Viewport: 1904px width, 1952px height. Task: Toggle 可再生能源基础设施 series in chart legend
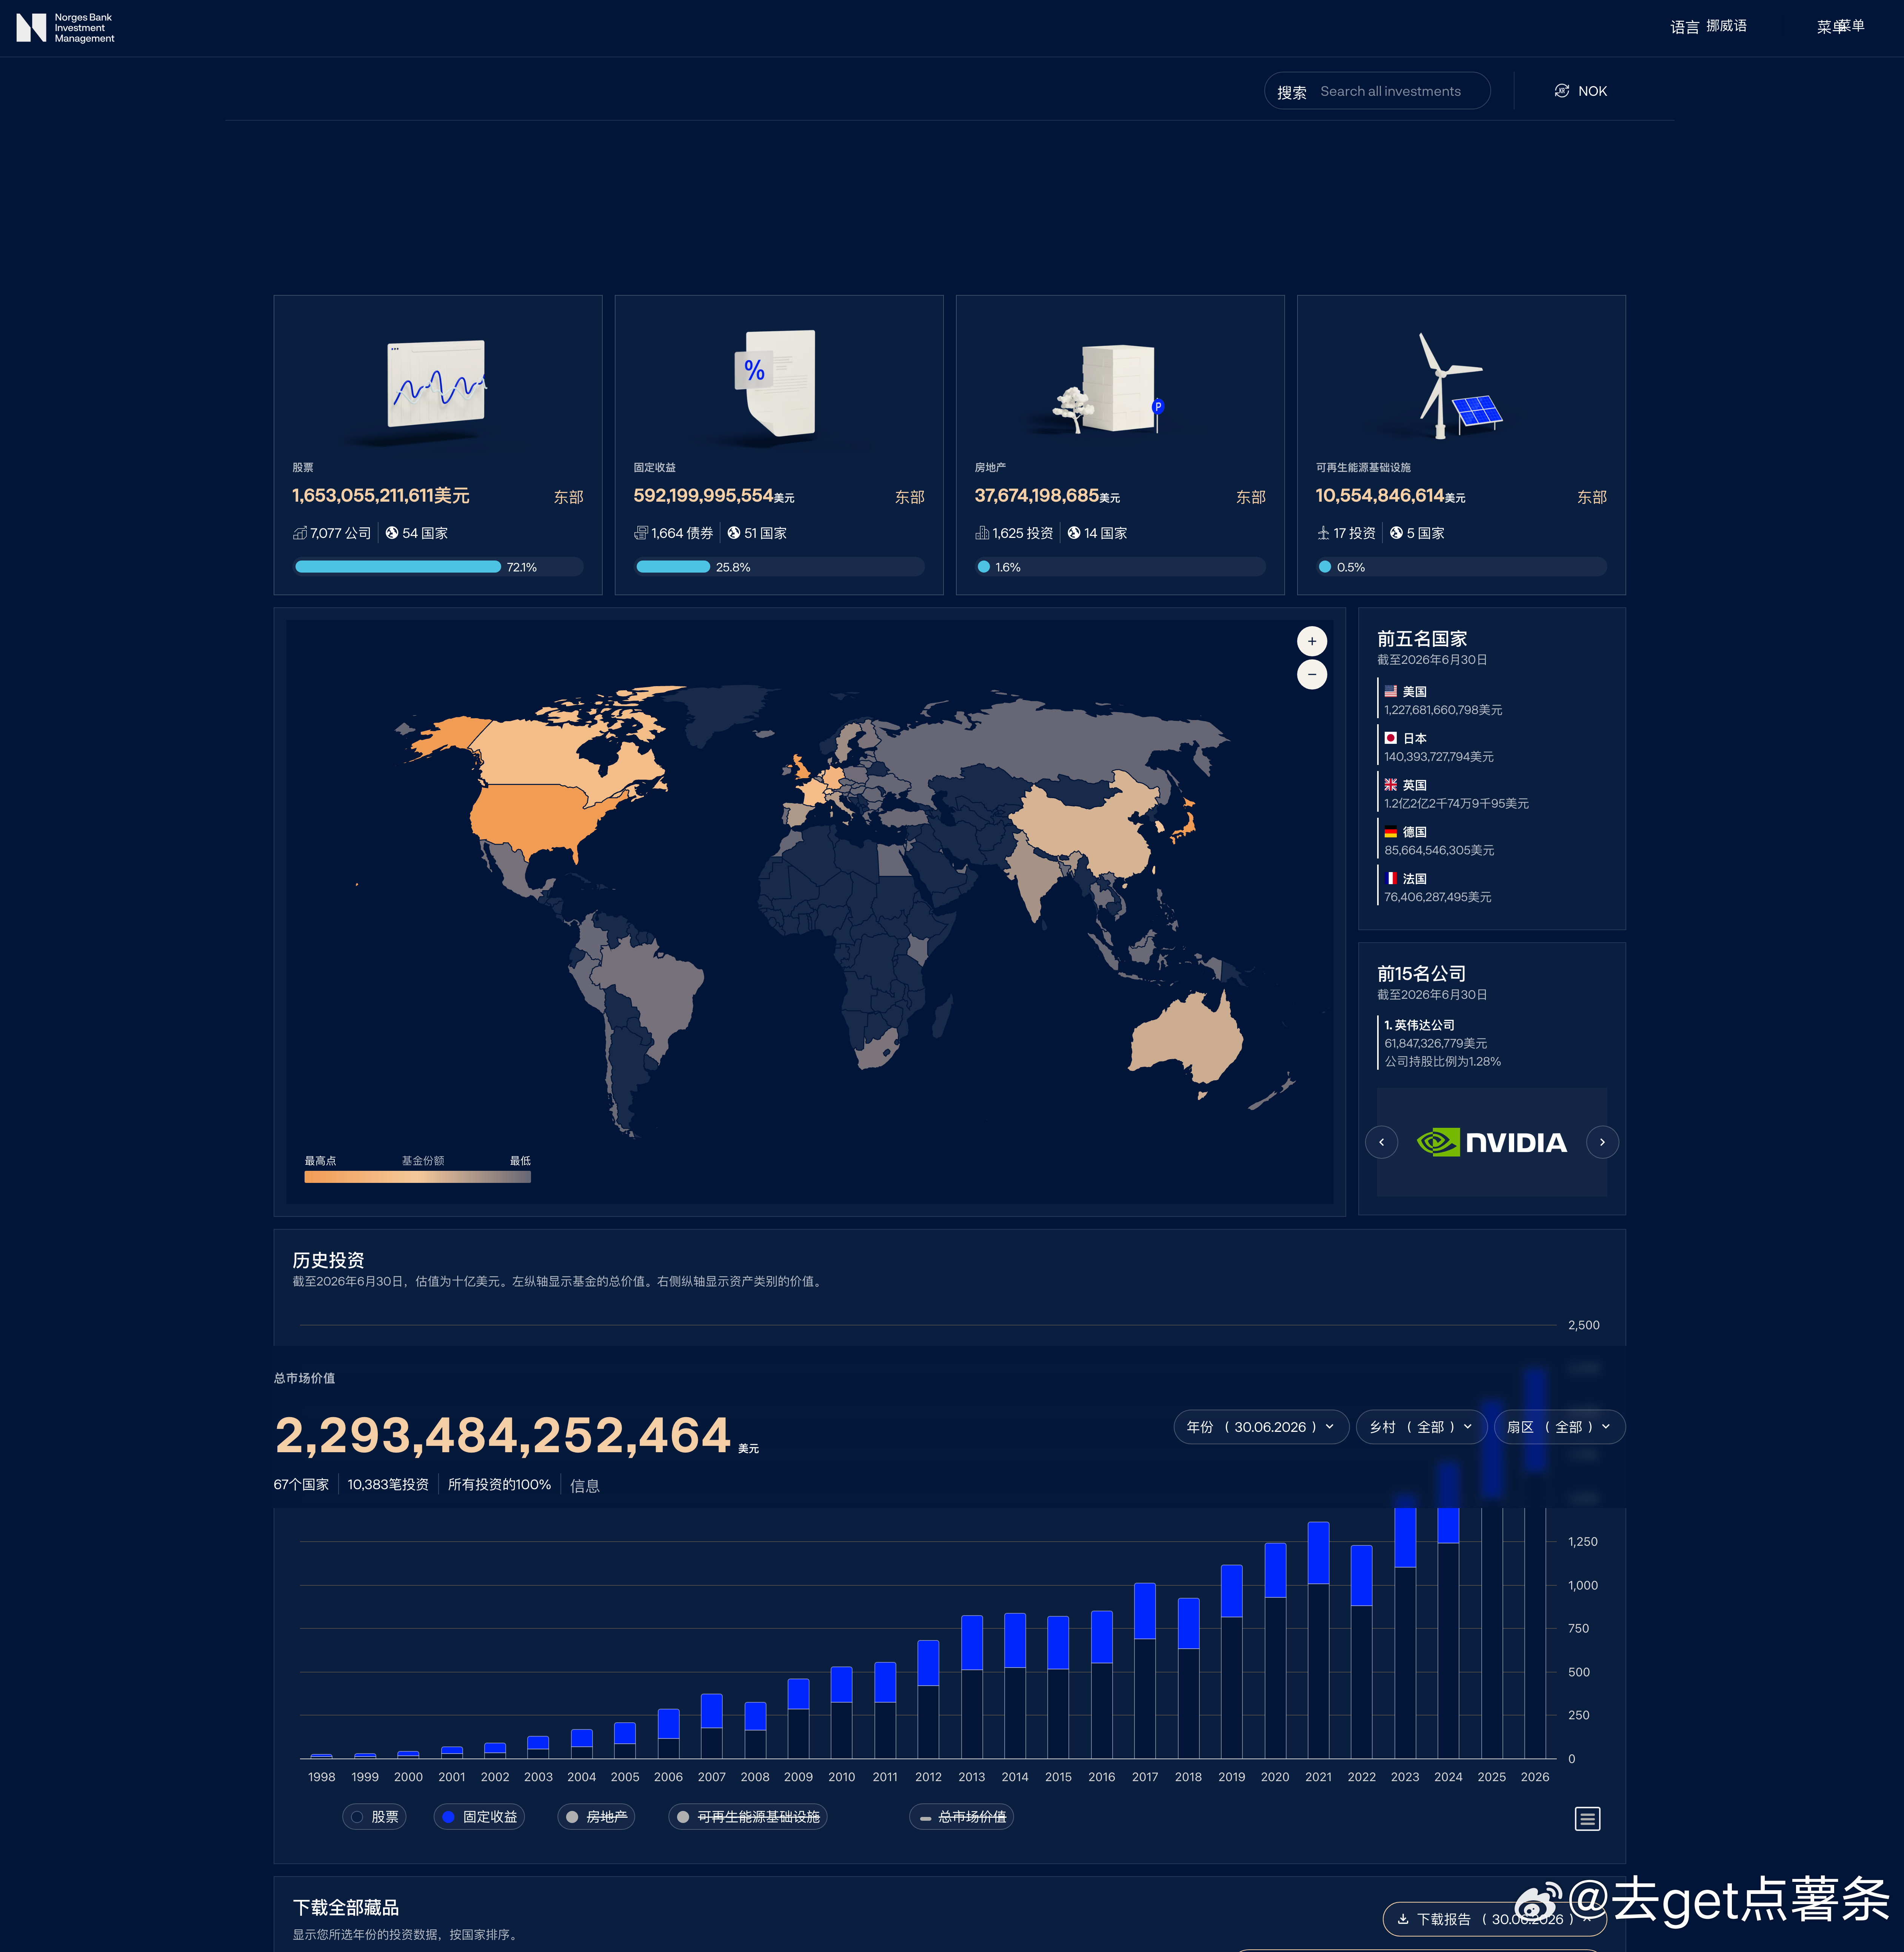click(x=748, y=1817)
